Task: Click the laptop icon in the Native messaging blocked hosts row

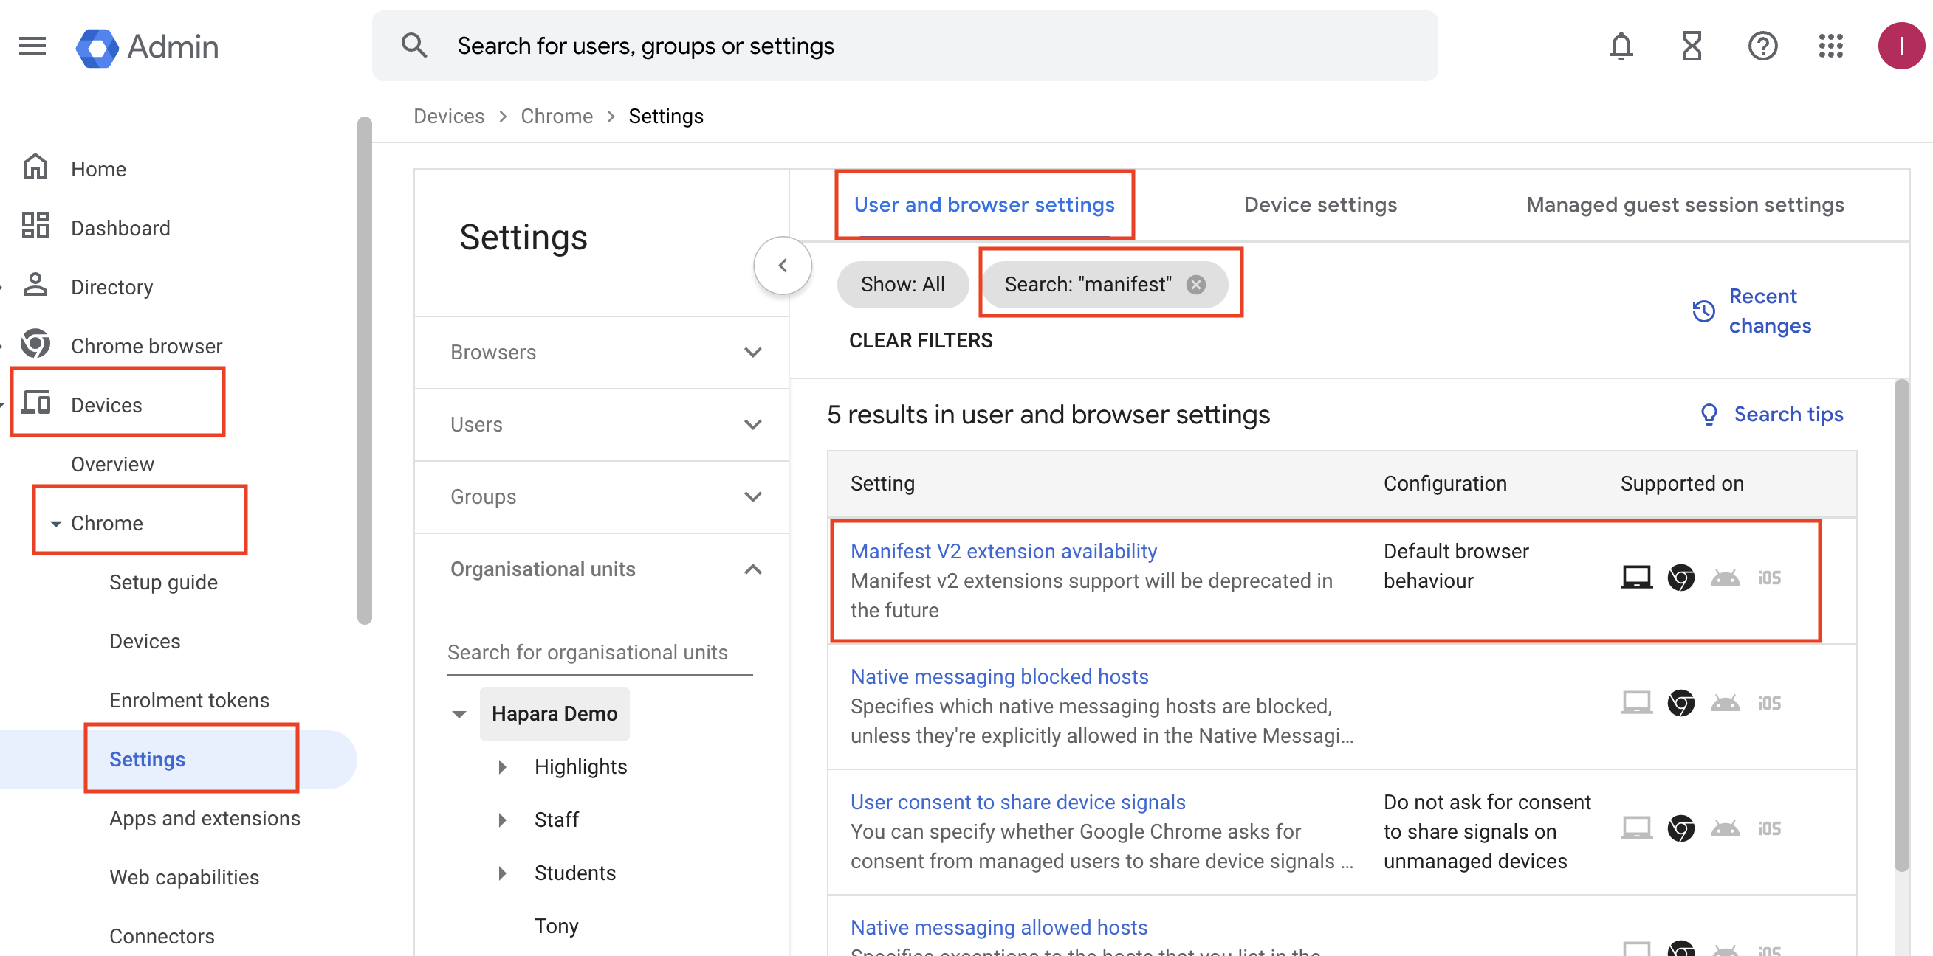Action: tap(1636, 702)
